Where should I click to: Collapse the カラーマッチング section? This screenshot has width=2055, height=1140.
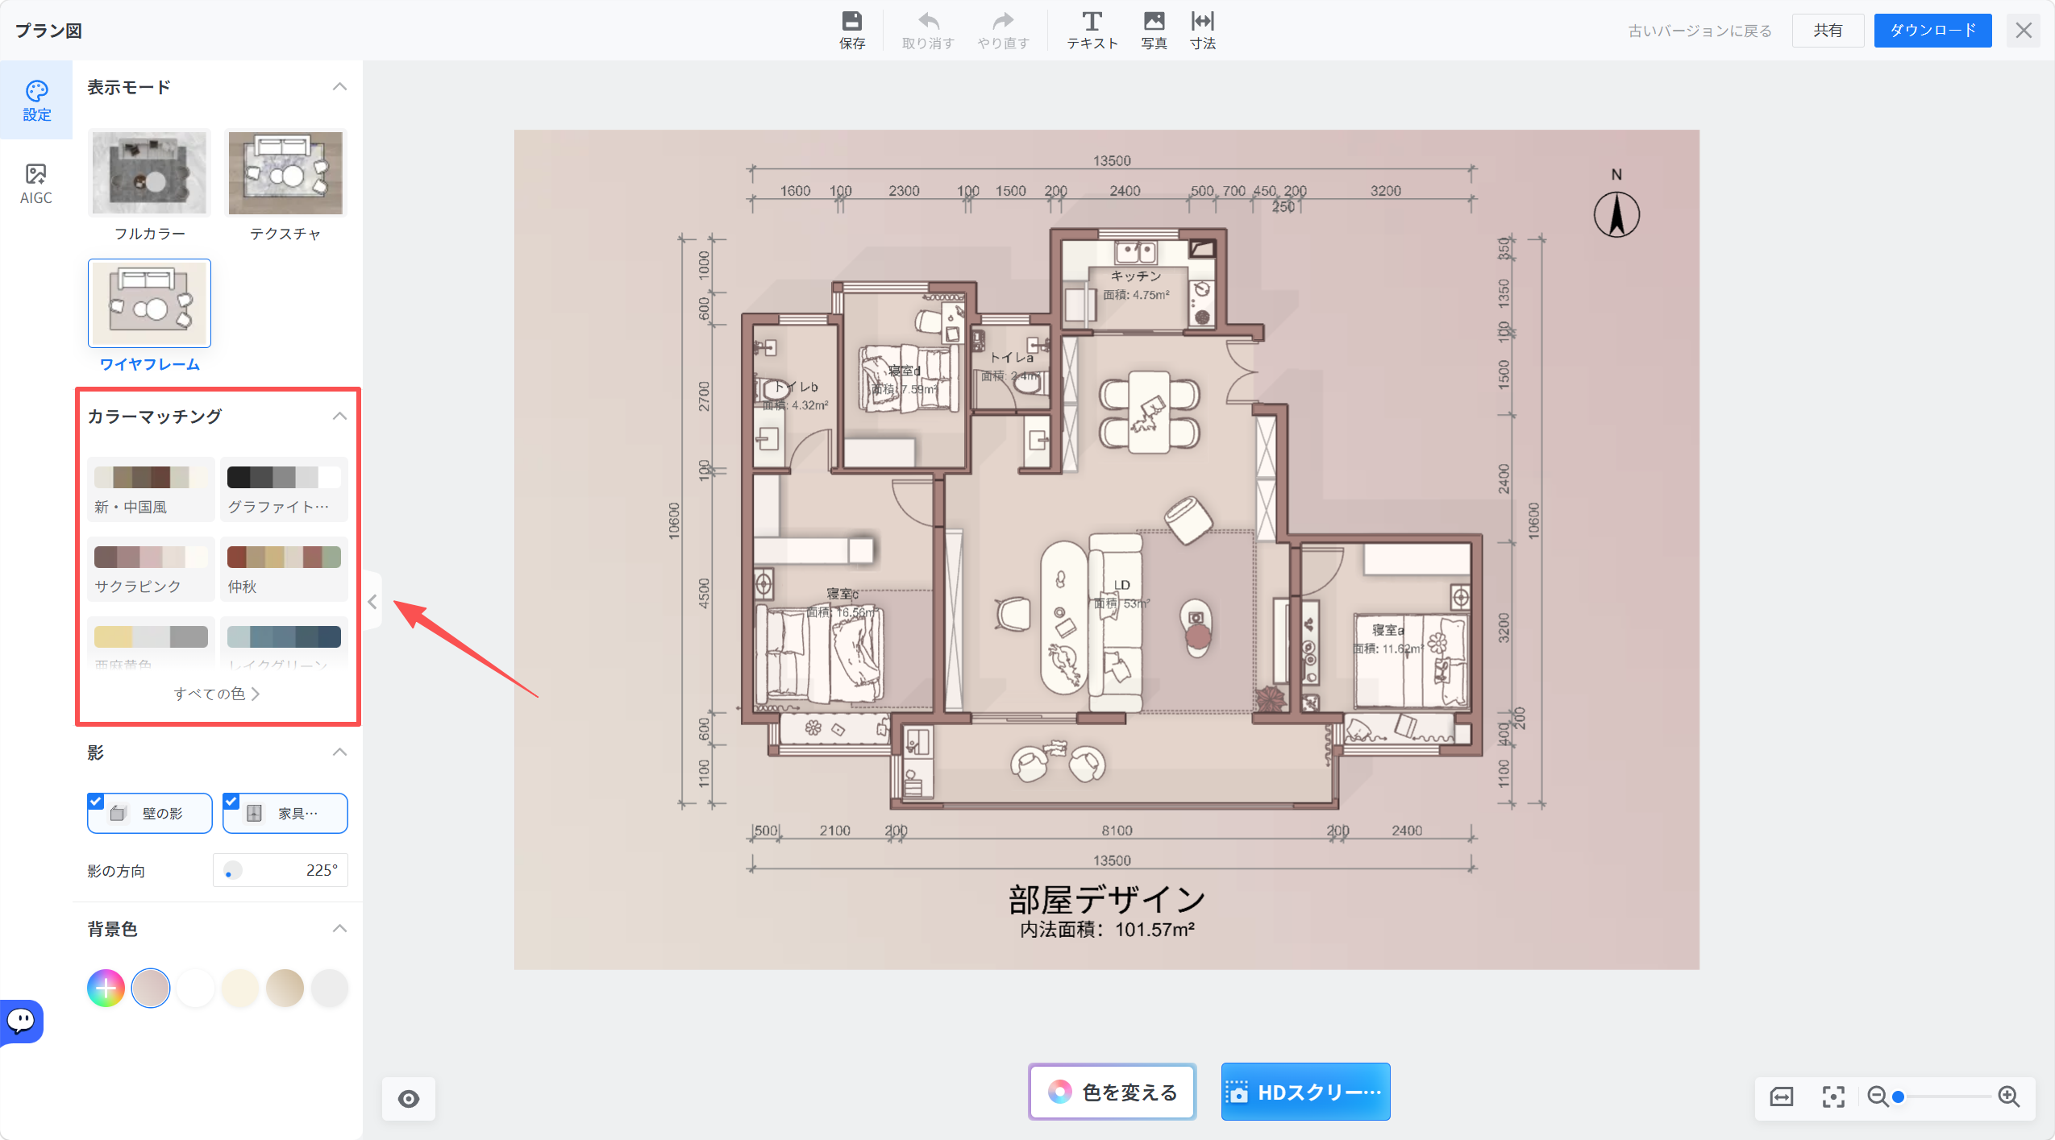coord(339,417)
